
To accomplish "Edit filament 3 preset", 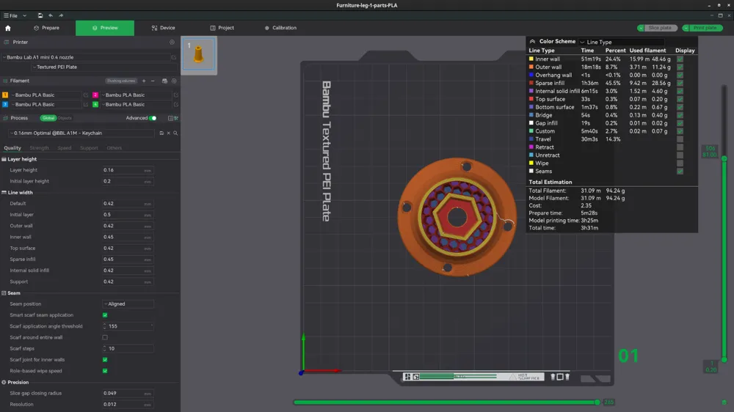I will point(86,104).
